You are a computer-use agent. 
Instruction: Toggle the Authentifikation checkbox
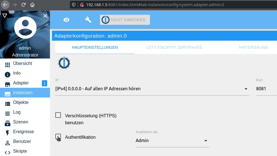click(58, 136)
